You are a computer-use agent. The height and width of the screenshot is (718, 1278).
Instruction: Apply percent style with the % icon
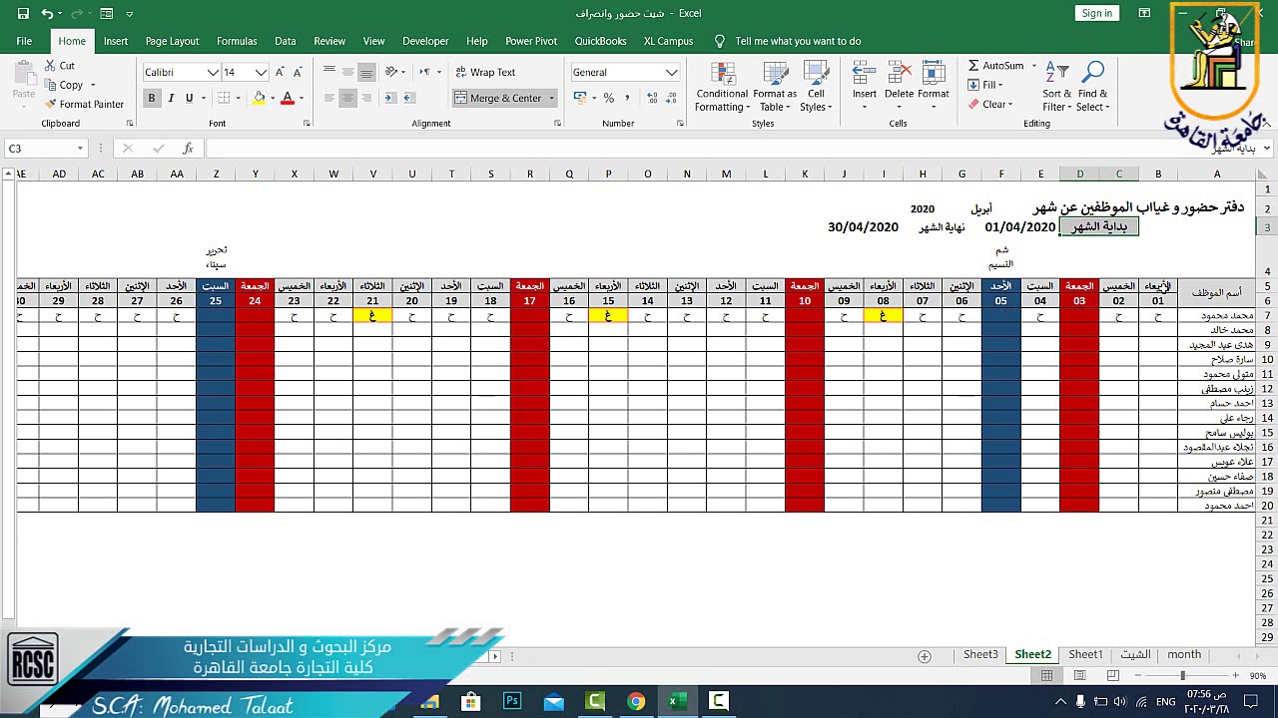(608, 98)
